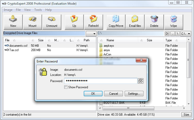Expand the Encrypted Drive Image Files dropdown
This screenshot has height=120, width=194.
click(91, 34)
